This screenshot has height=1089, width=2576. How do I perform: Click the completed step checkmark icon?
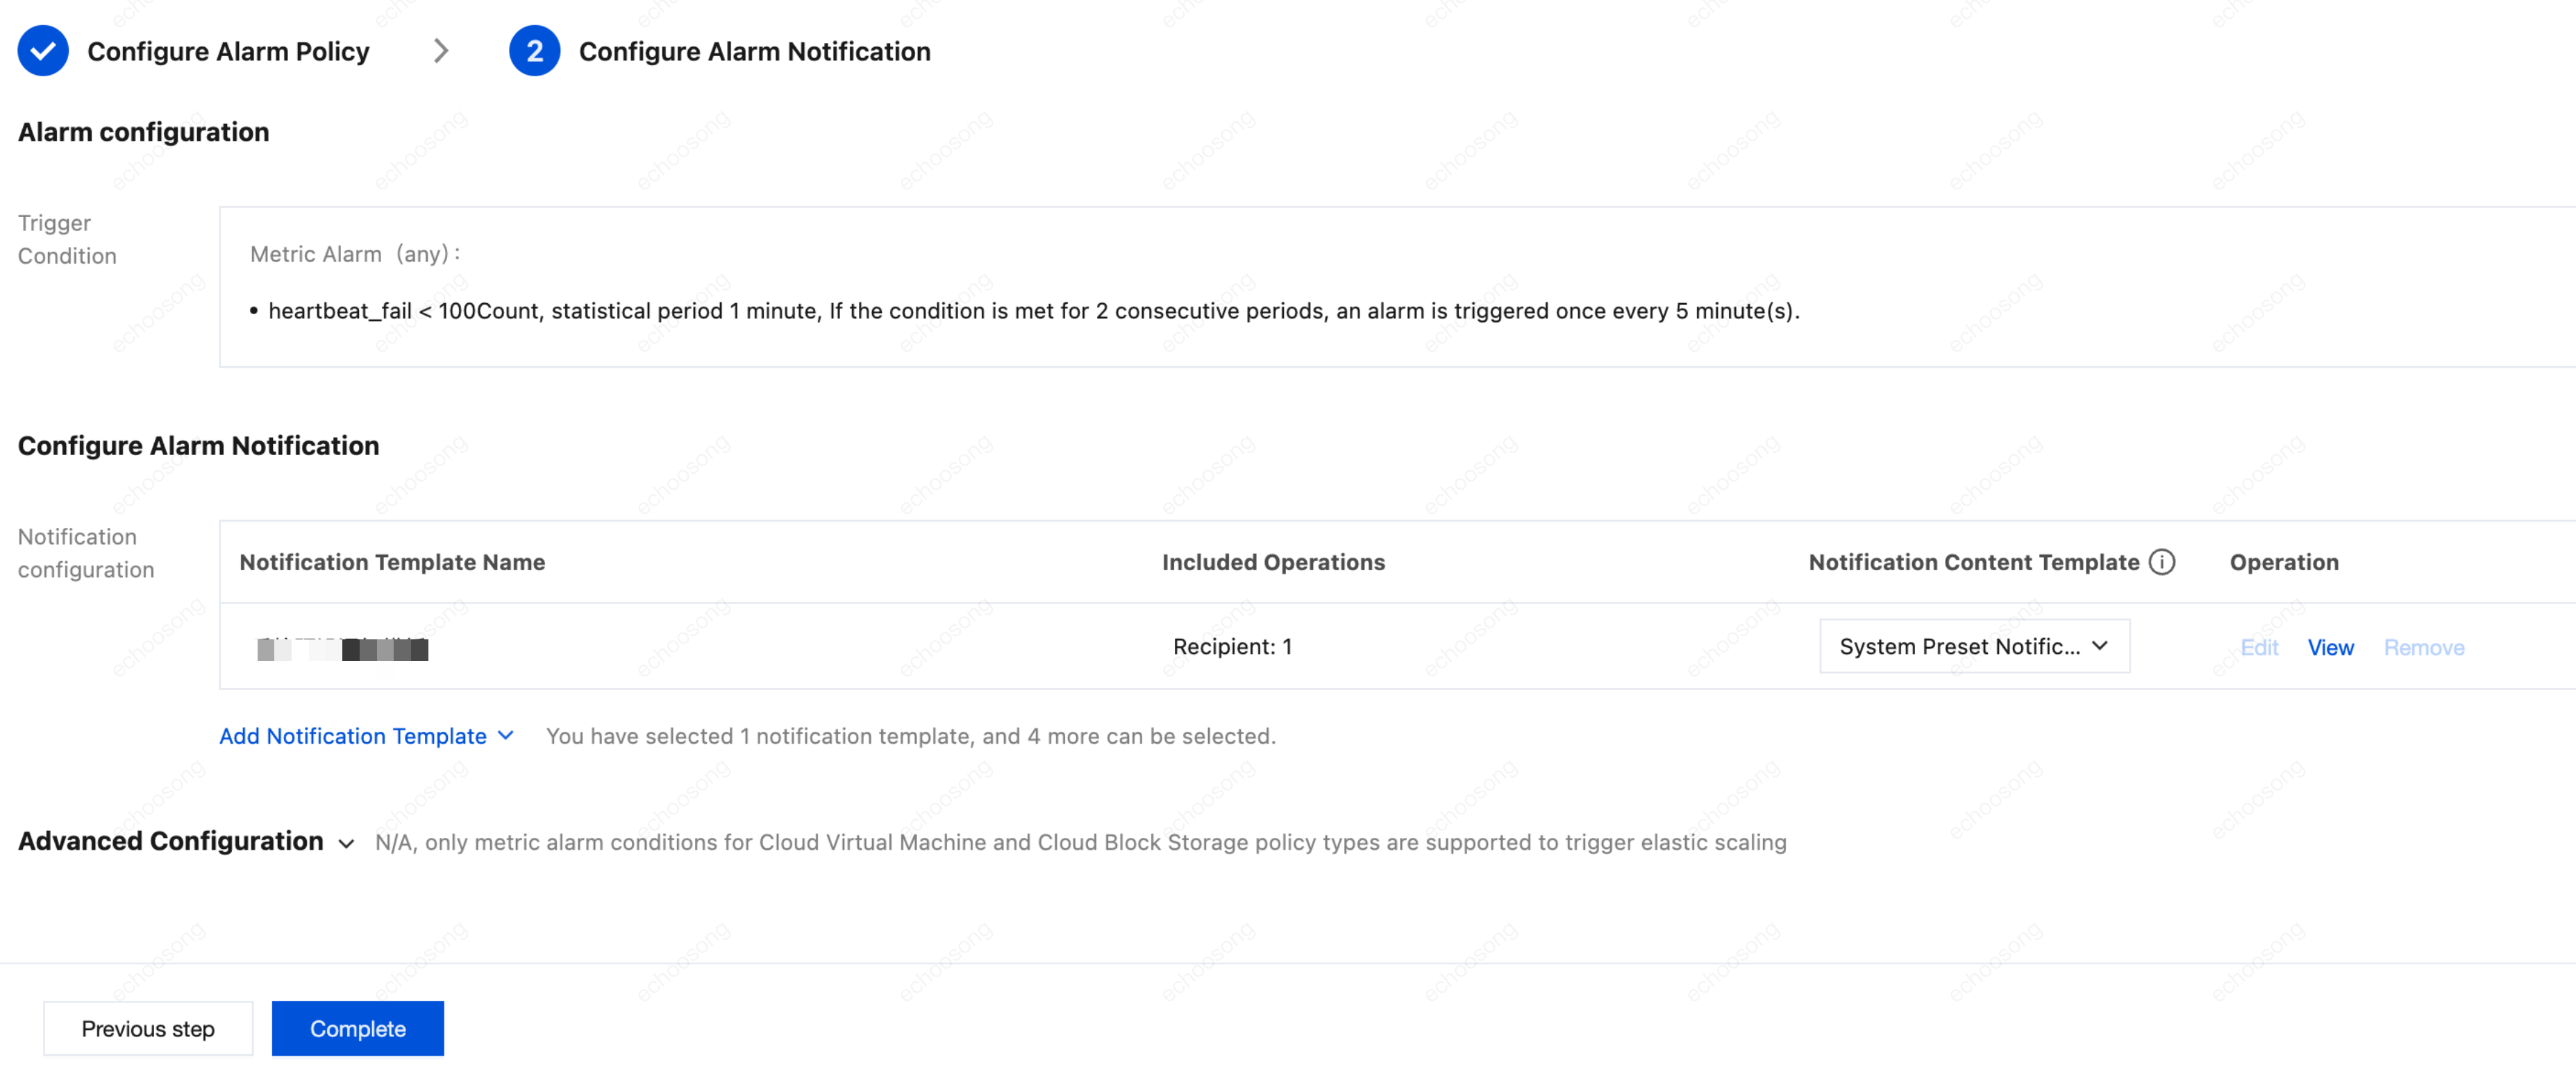[43, 51]
